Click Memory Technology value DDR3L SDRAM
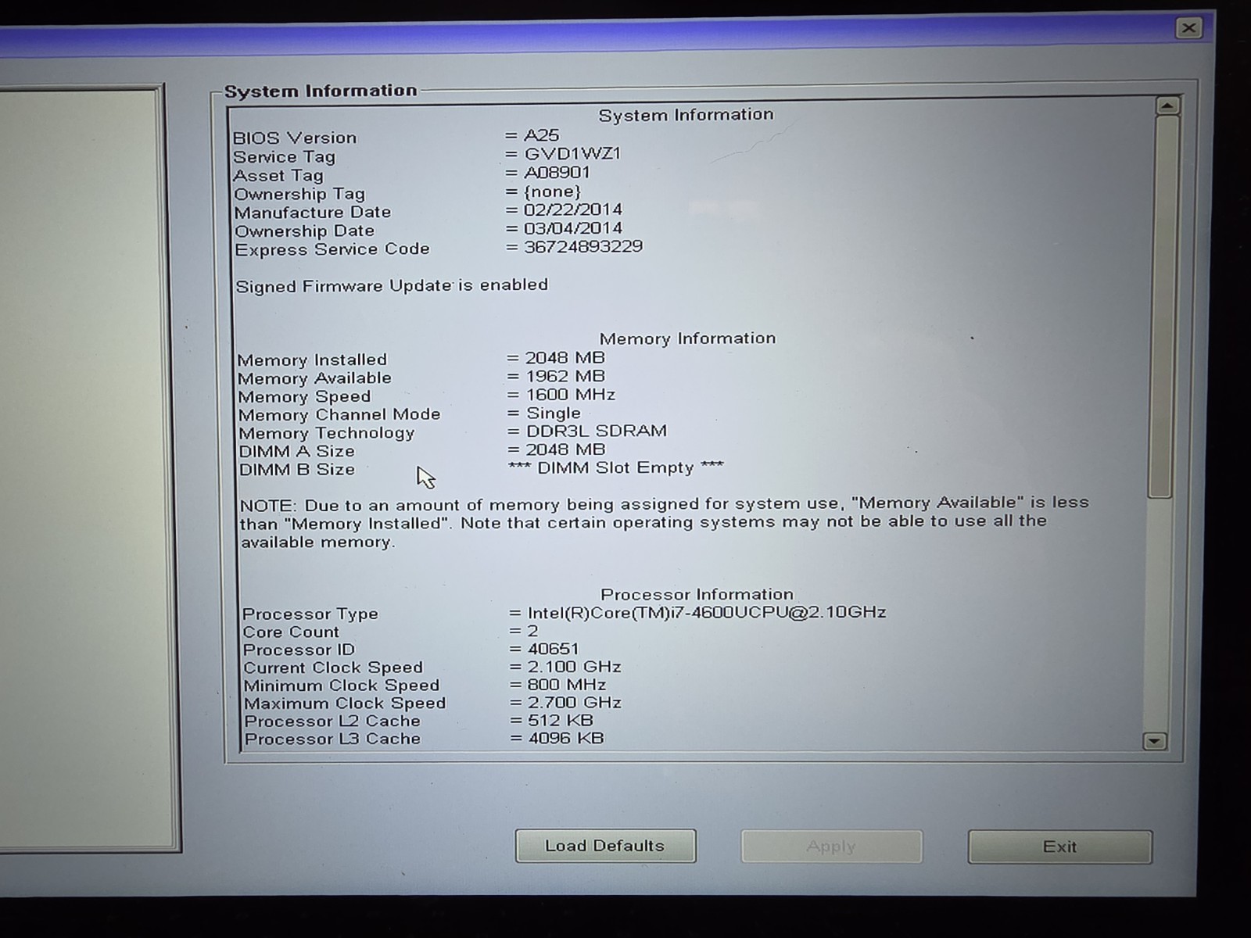 tap(596, 431)
